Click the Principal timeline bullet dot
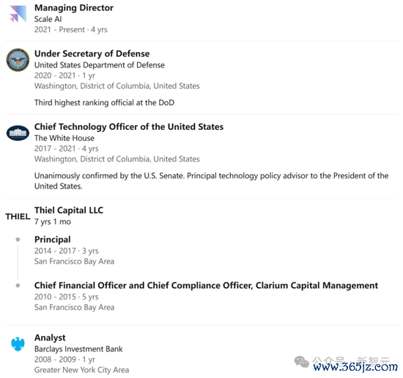The width and height of the screenshot is (403, 378). (x=18, y=239)
